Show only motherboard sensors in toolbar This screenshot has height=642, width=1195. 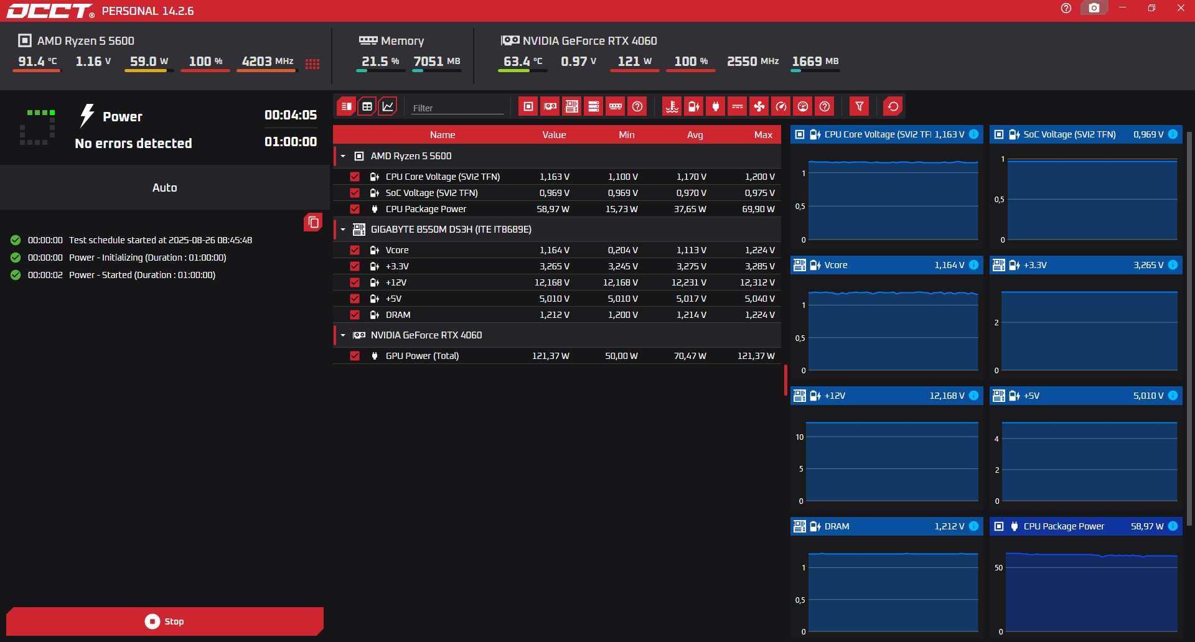(572, 106)
